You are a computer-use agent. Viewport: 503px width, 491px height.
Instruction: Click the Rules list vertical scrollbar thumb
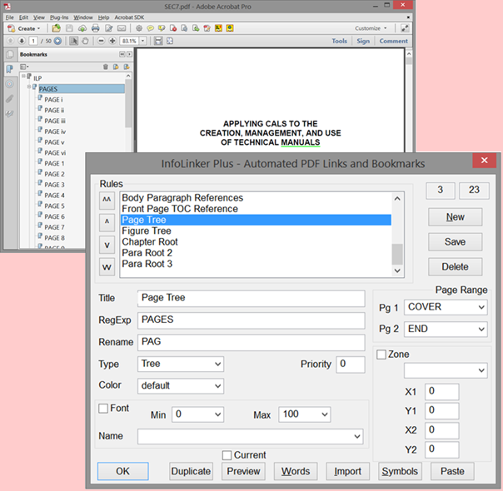(x=397, y=254)
